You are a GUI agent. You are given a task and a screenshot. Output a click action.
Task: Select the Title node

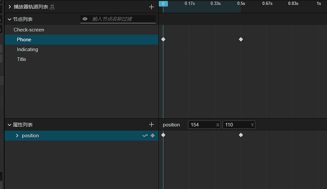tap(21, 59)
